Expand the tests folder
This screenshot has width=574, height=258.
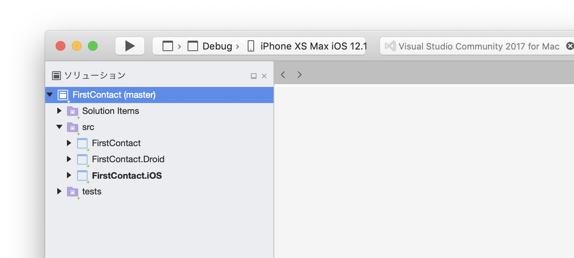coord(59,191)
